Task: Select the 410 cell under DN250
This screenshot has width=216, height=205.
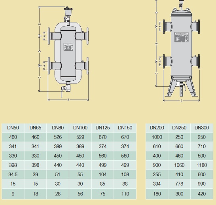Action: point(179,175)
